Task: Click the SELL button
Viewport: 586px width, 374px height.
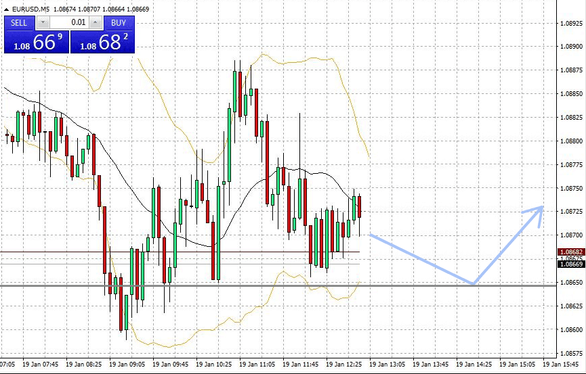Action: coord(20,22)
